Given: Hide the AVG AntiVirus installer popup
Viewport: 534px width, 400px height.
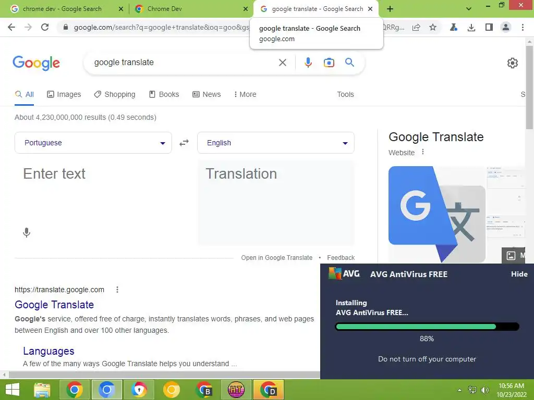Looking at the screenshot, I should pyautogui.click(x=519, y=274).
